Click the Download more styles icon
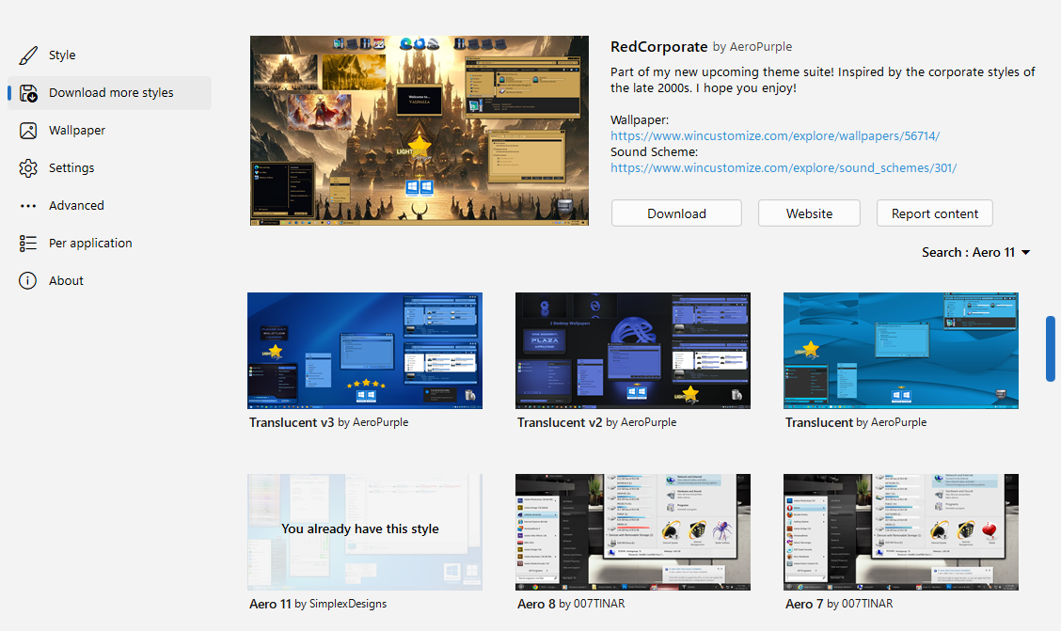 pos(28,93)
